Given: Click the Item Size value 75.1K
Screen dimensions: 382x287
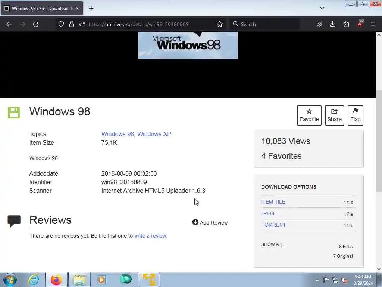Looking at the screenshot, I should coord(109,142).
